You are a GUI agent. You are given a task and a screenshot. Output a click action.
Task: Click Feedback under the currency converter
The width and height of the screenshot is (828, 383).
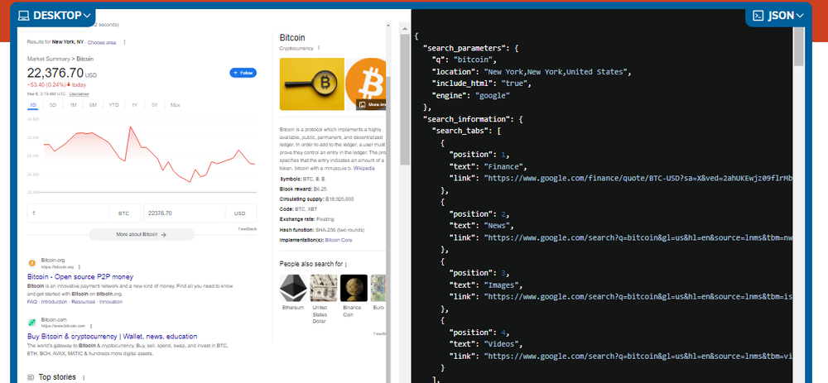pos(247,229)
